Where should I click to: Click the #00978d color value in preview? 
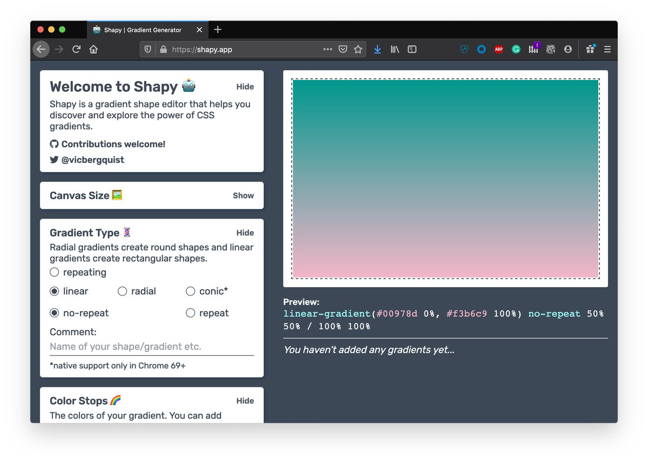coord(397,314)
